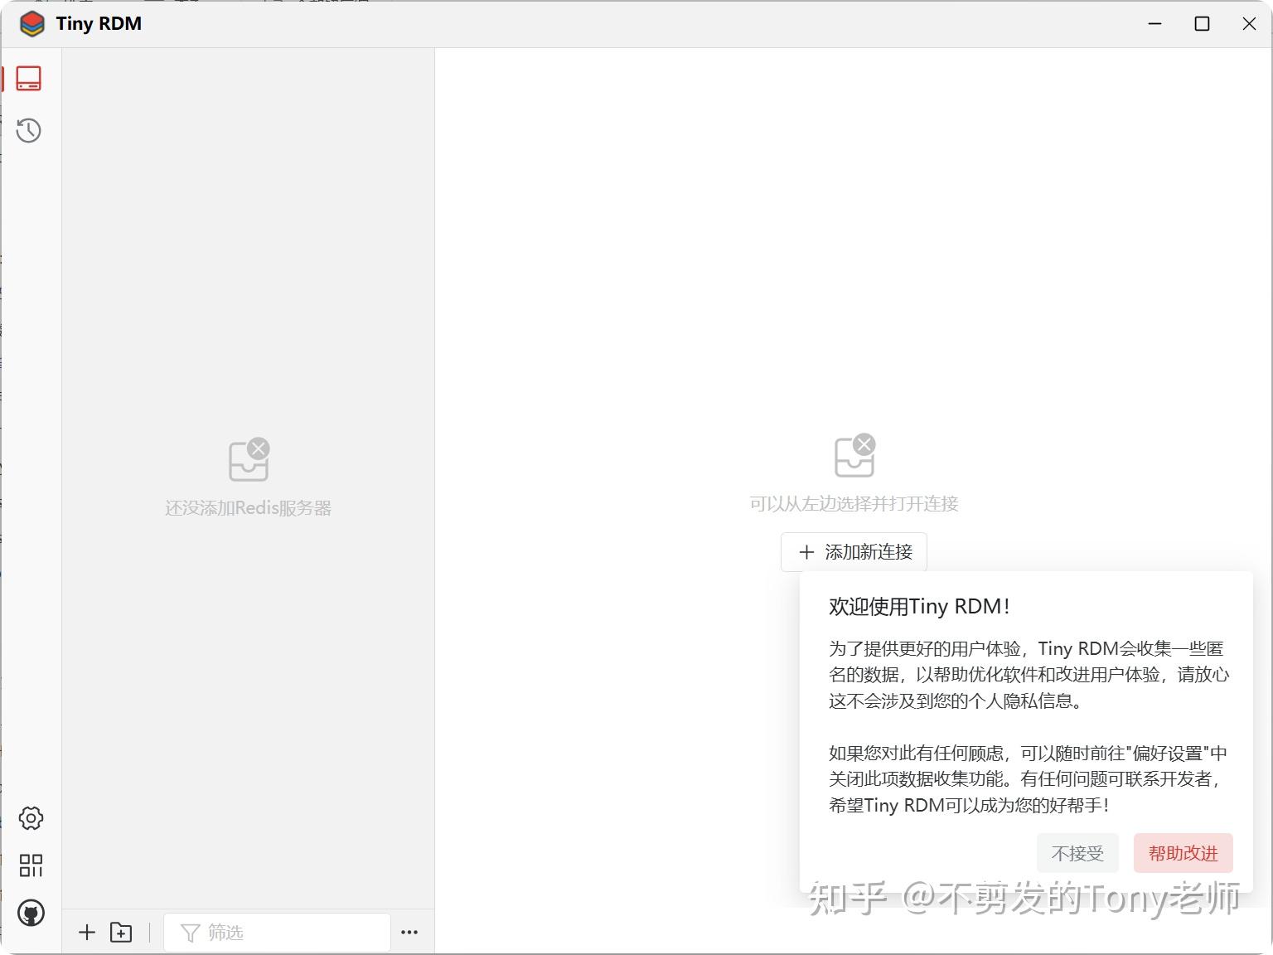The height and width of the screenshot is (955, 1273).
Task: Switch to the history view
Action: click(30, 130)
